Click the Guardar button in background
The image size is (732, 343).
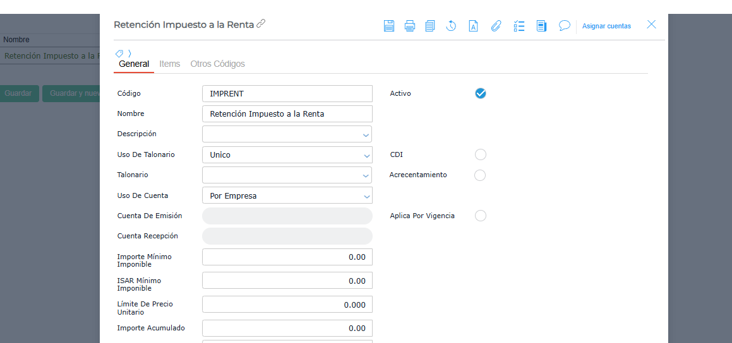tap(18, 93)
